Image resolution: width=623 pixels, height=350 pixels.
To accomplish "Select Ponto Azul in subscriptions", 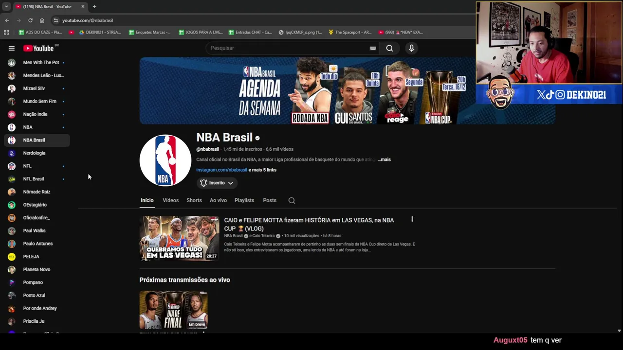I will 37,296.
